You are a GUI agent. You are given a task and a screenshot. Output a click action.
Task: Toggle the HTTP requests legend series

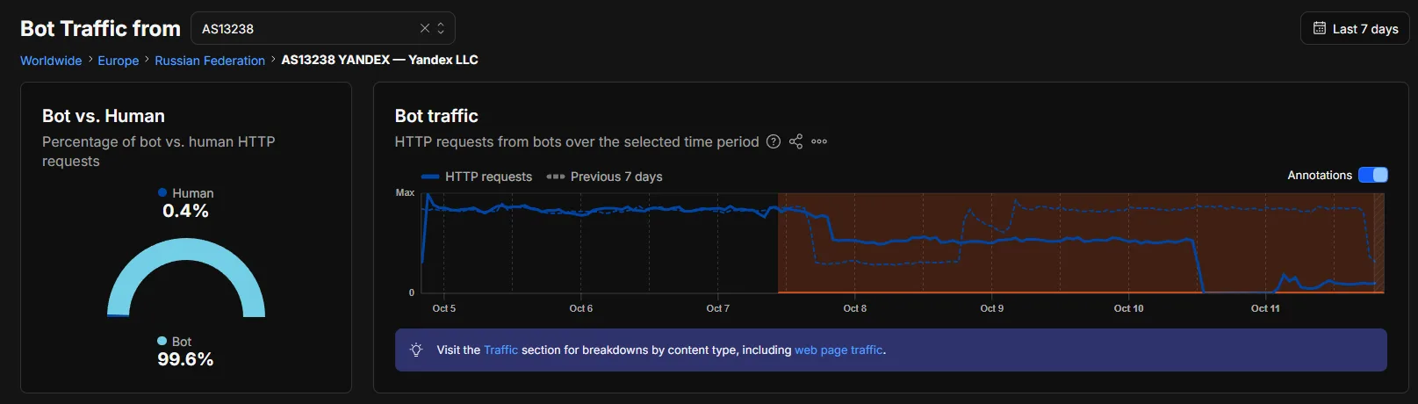point(477,177)
